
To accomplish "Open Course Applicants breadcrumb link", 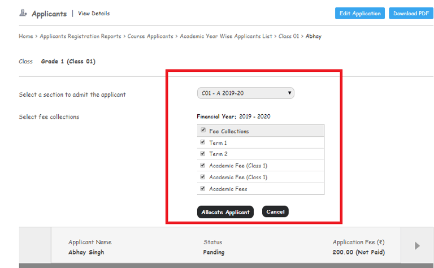I will tap(150, 36).
